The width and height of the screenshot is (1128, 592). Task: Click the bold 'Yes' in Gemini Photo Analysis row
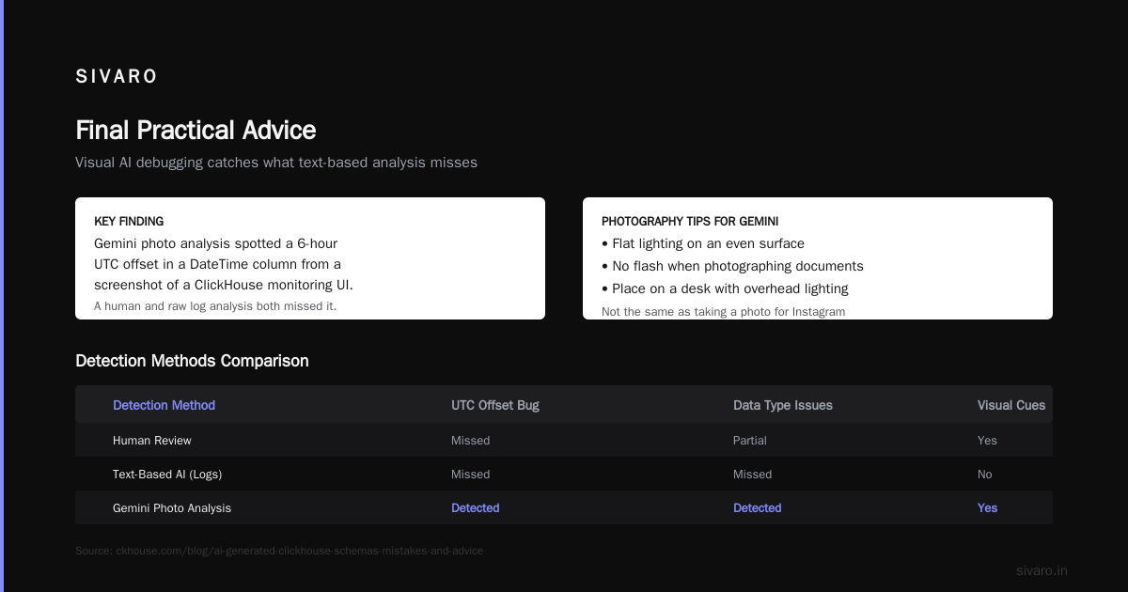pyautogui.click(x=988, y=507)
